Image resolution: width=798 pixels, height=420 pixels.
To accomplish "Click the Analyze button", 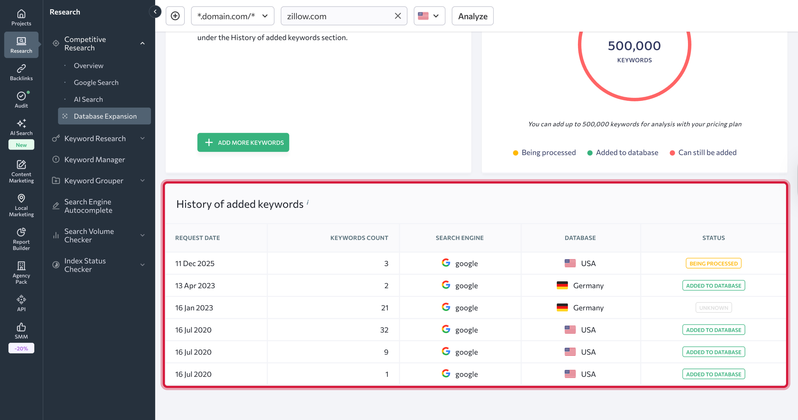I will tap(472, 16).
